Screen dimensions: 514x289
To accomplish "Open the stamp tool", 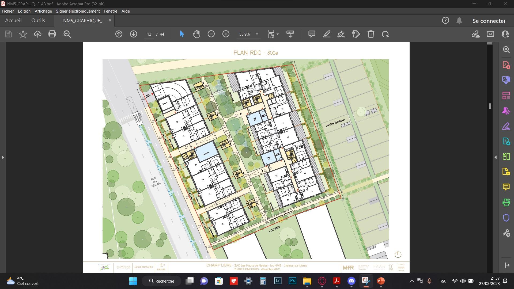I will coord(356,34).
